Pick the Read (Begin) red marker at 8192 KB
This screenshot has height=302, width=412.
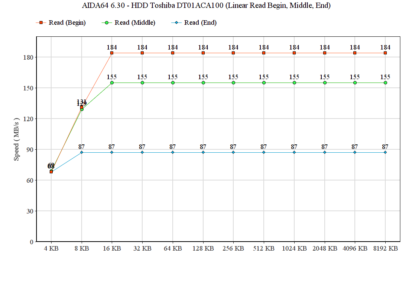click(385, 53)
